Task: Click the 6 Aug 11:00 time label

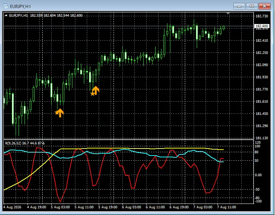Action: coord(155,207)
